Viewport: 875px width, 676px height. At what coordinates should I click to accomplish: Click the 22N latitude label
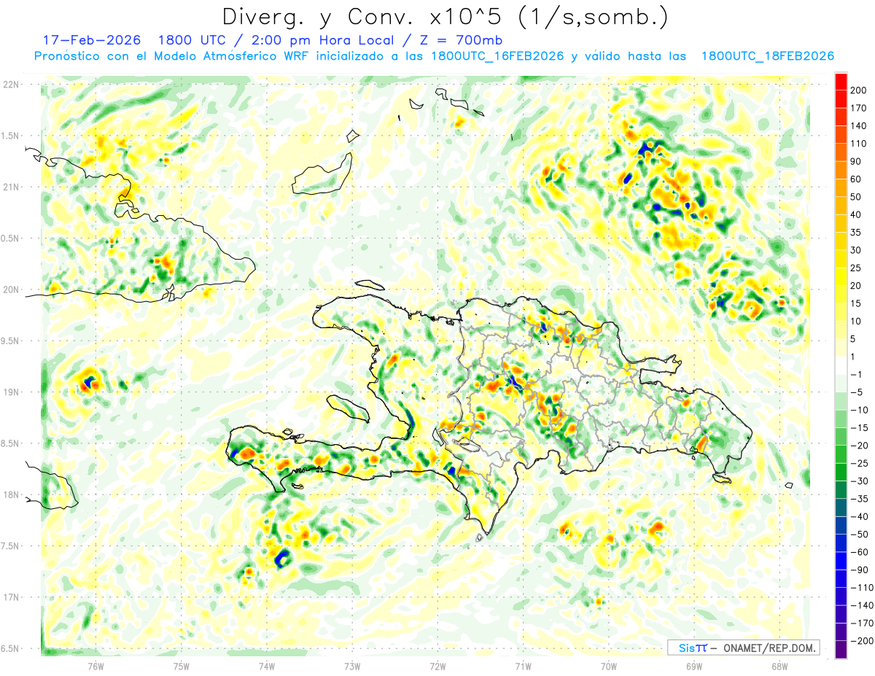click(12, 85)
